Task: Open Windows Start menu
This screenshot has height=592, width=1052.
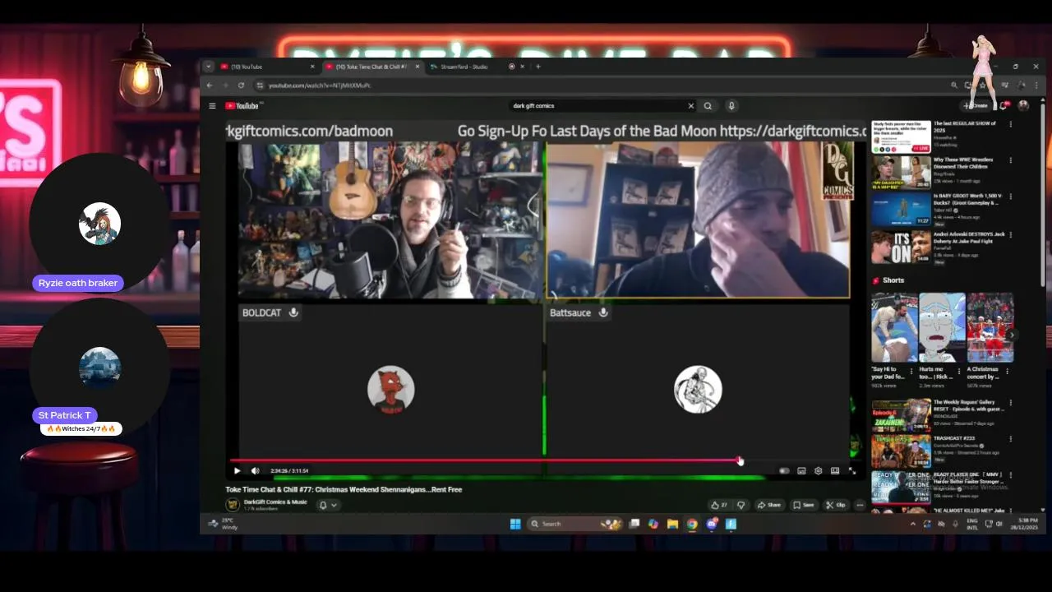Action: (x=515, y=524)
